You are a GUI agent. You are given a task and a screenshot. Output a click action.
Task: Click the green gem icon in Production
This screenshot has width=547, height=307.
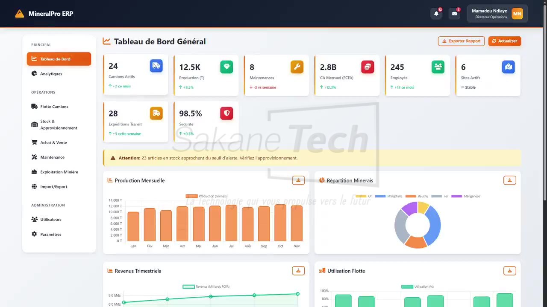(226, 67)
